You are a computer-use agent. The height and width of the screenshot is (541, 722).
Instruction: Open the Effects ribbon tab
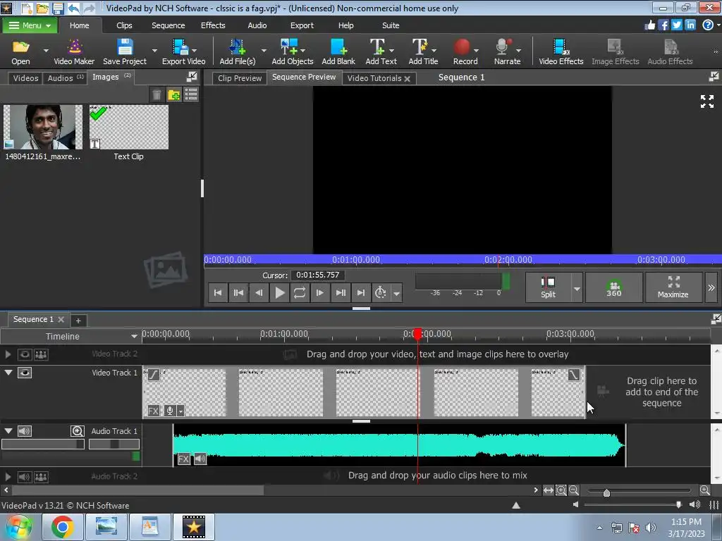[x=213, y=25]
